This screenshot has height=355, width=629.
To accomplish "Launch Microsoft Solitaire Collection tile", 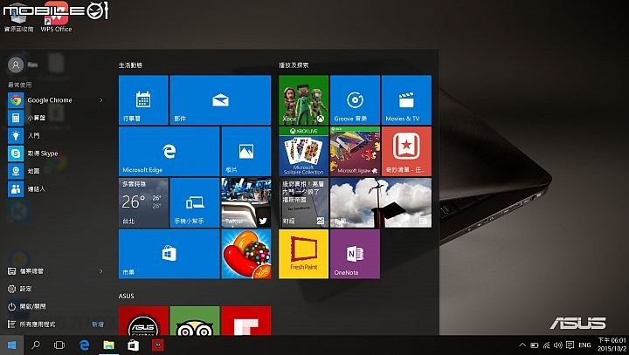I will 303,152.
